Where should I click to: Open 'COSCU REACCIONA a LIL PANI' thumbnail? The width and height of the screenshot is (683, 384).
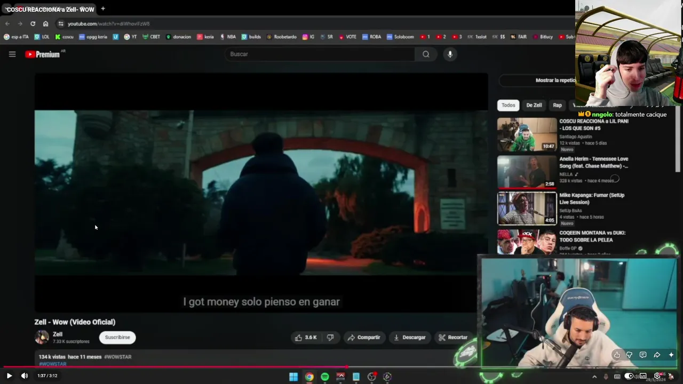[527, 134]
